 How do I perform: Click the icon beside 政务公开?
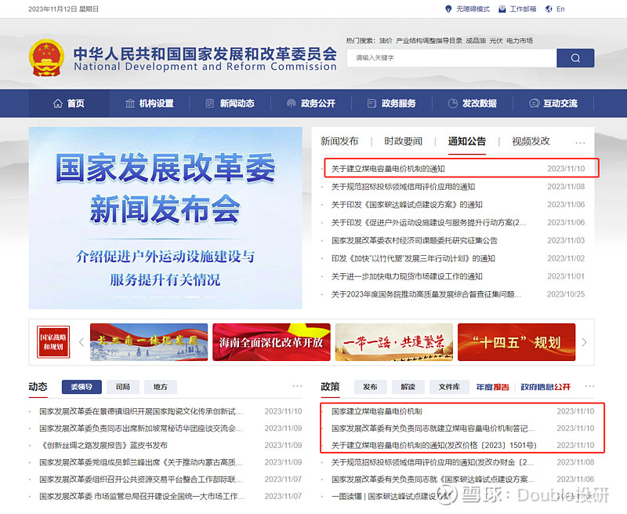291,104
